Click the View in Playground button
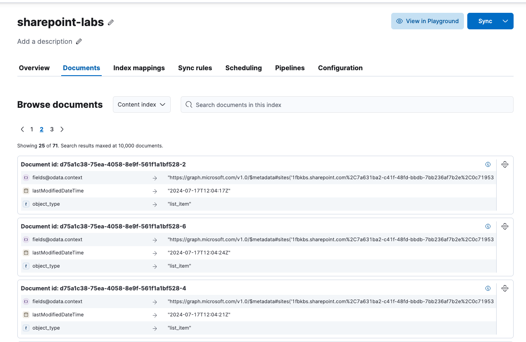This screenshot has width=526, height=342. click(428, 21)
